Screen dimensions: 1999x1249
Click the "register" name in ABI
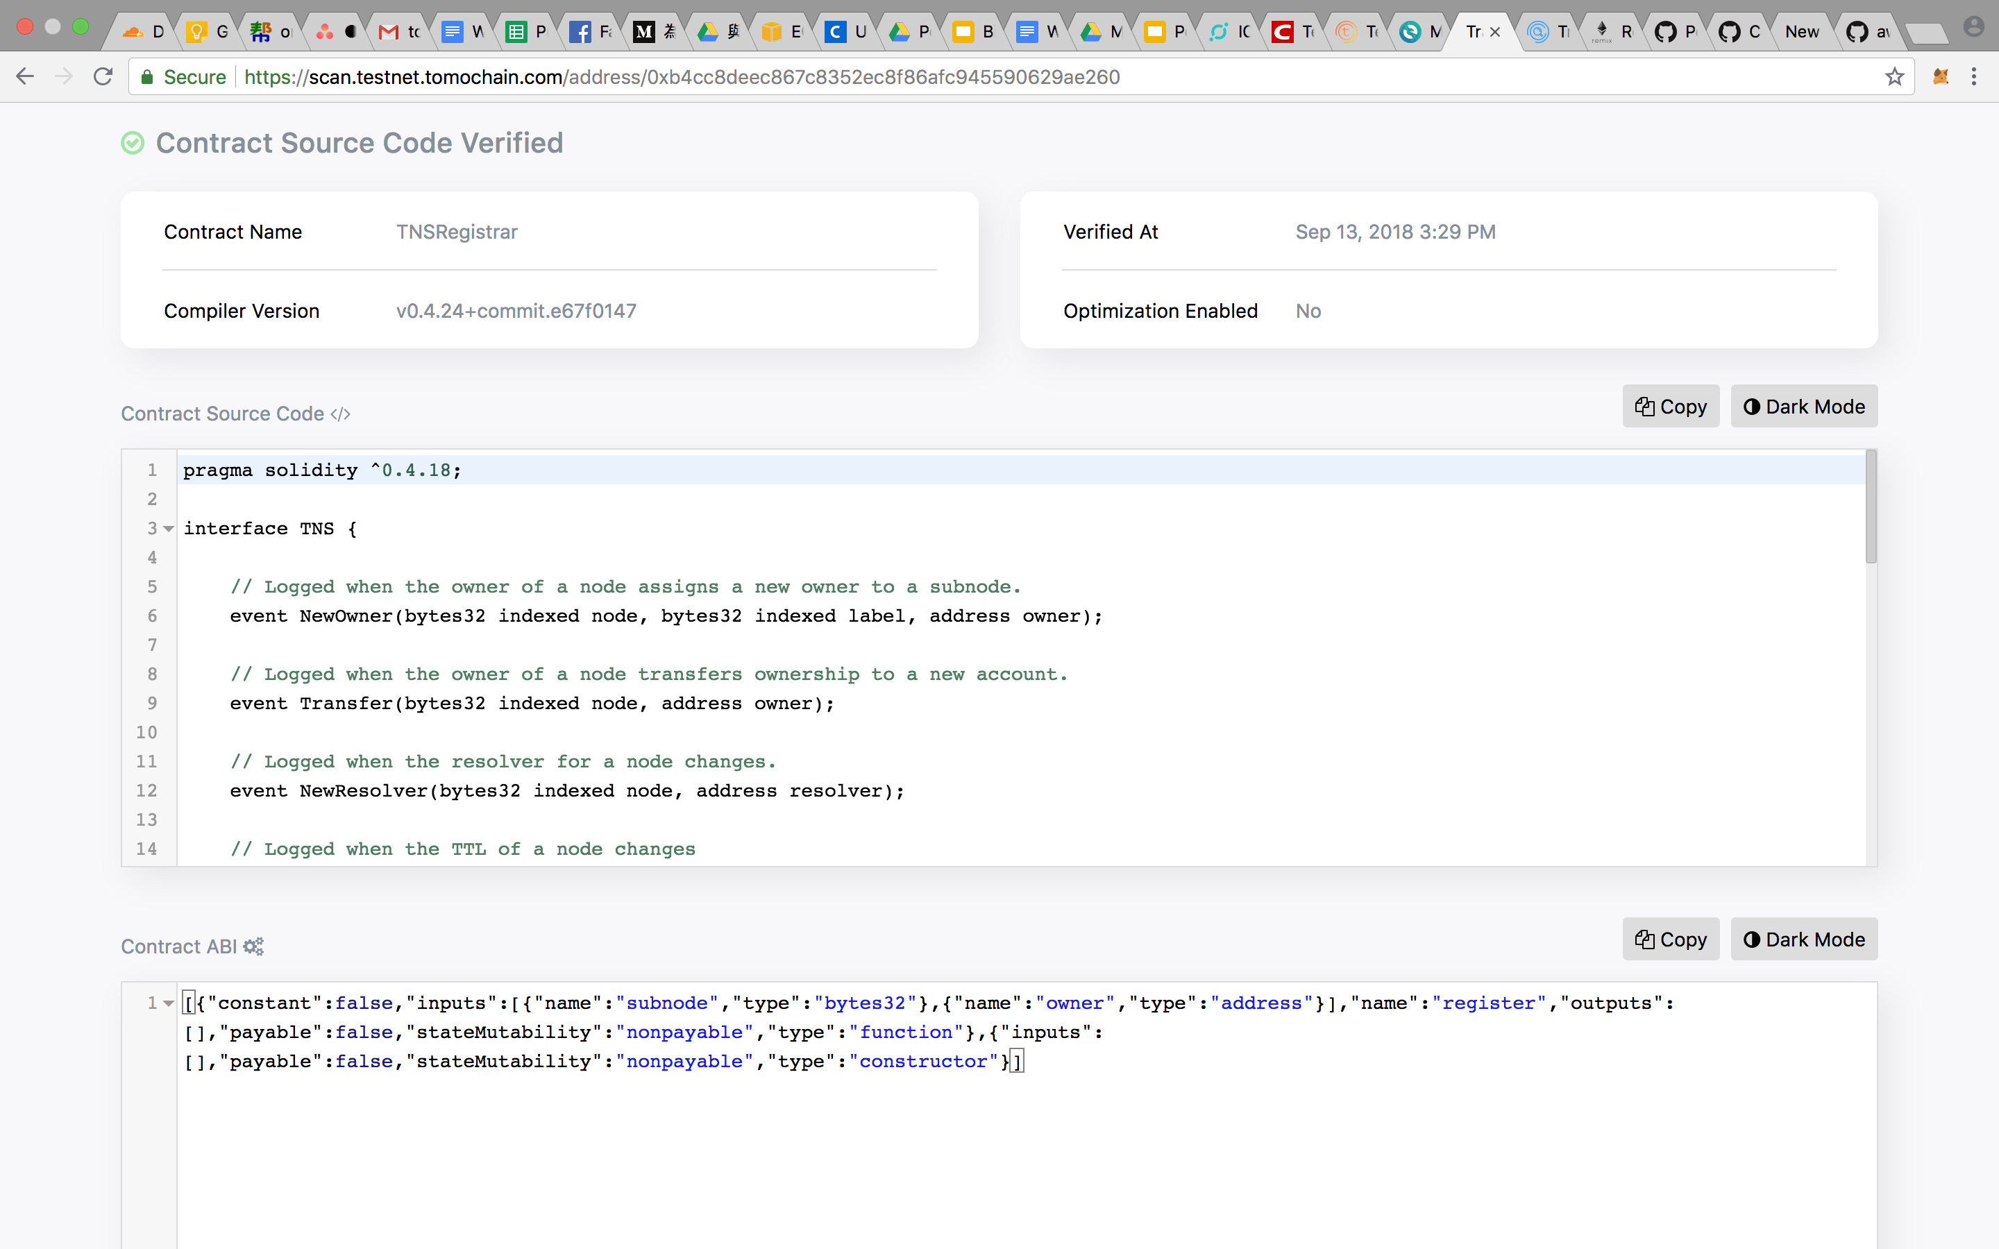(x=1489, y=1003)
